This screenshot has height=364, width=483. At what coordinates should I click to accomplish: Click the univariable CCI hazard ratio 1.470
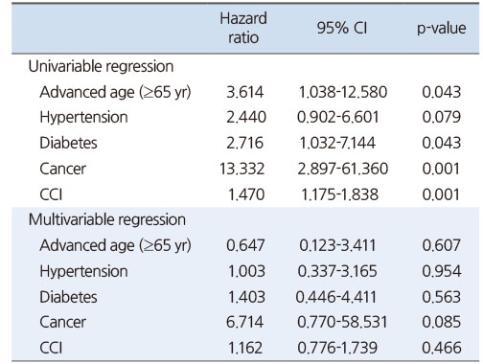point(246,194)
